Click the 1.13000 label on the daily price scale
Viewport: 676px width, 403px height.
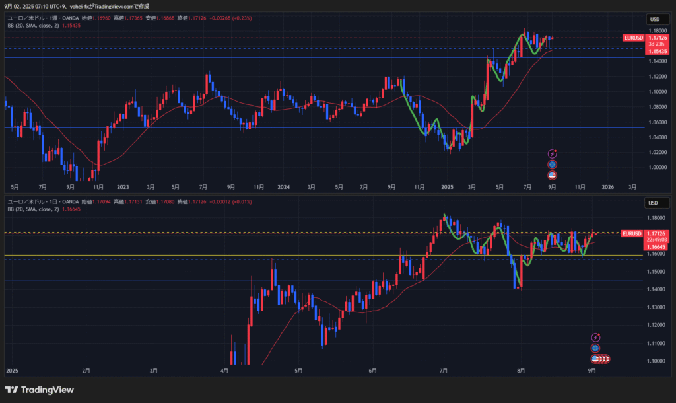point(656,307)
